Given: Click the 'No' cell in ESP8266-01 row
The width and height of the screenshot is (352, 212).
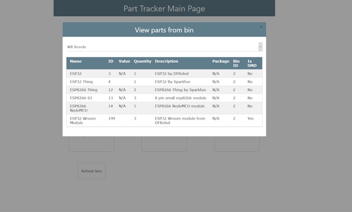Looking at the screenshot, I should click(x=250, y=98).
